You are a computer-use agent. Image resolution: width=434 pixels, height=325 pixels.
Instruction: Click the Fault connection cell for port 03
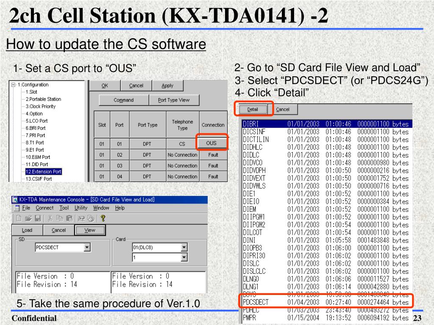pyautogui.click(x=213, y=165)
